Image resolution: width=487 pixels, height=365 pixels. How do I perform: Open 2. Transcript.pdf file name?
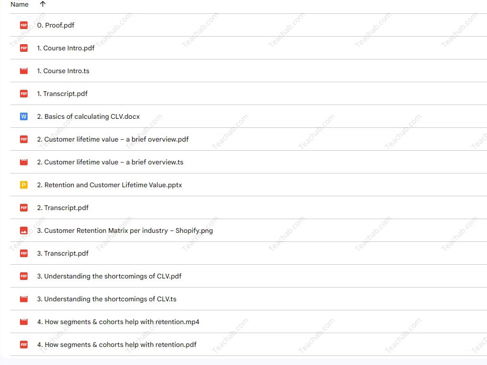tap(63, 208)
